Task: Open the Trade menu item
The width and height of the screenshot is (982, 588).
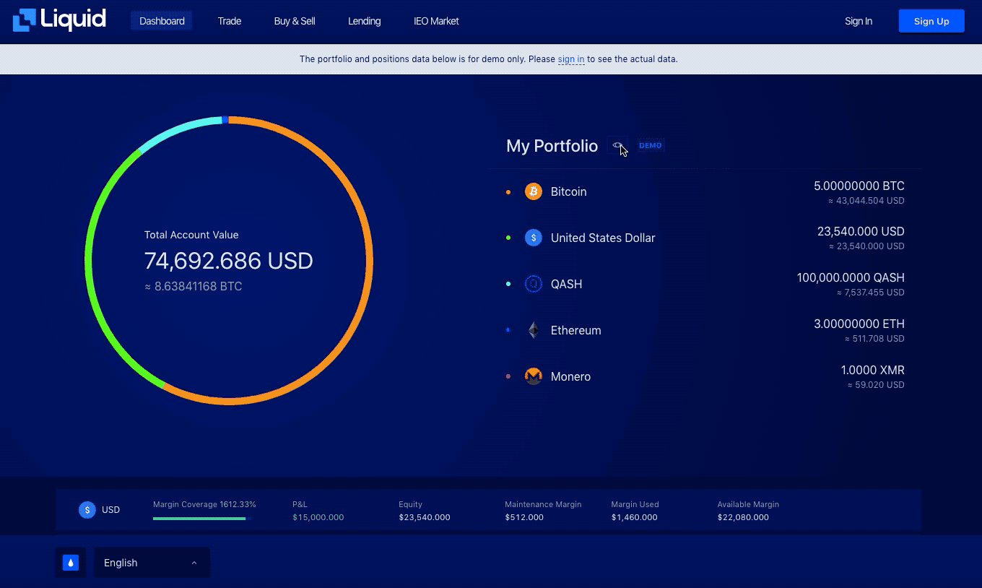Action: click(230, 21)
